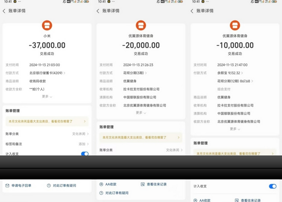Tap AA收款 text in -10,000.00 bill
This screenshot has height=202, width=282.
pos(205,200)
